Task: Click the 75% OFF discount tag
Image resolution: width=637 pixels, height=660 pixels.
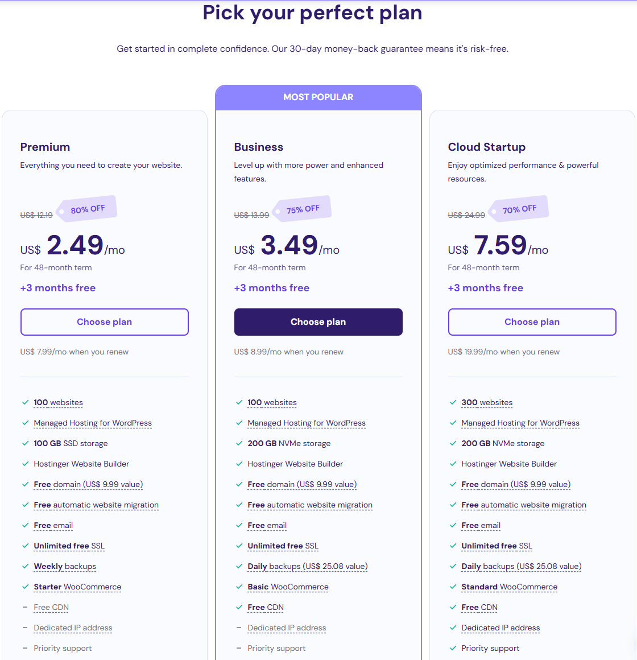Action: pos(302,209)
